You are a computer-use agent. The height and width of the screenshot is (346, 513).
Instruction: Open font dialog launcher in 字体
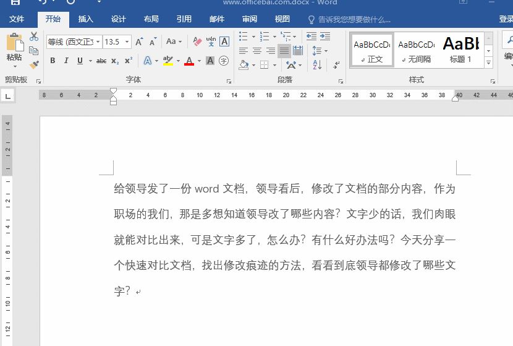tap(229, 81)
